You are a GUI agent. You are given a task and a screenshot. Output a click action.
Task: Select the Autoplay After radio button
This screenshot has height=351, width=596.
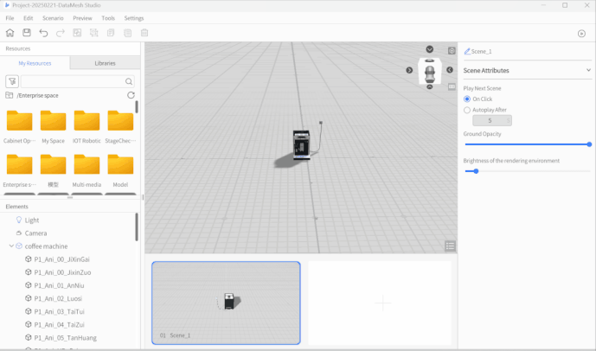[x=467, y=110]
